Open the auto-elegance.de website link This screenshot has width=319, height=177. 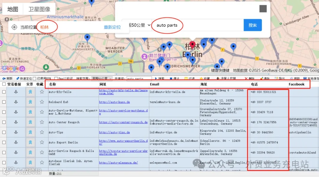(118, 162)
